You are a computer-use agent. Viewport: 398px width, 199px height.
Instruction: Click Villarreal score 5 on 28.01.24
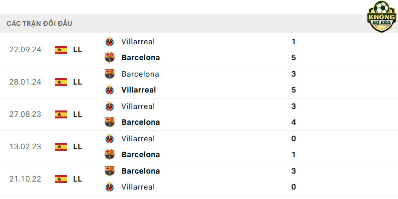click(x=294, y=90)
